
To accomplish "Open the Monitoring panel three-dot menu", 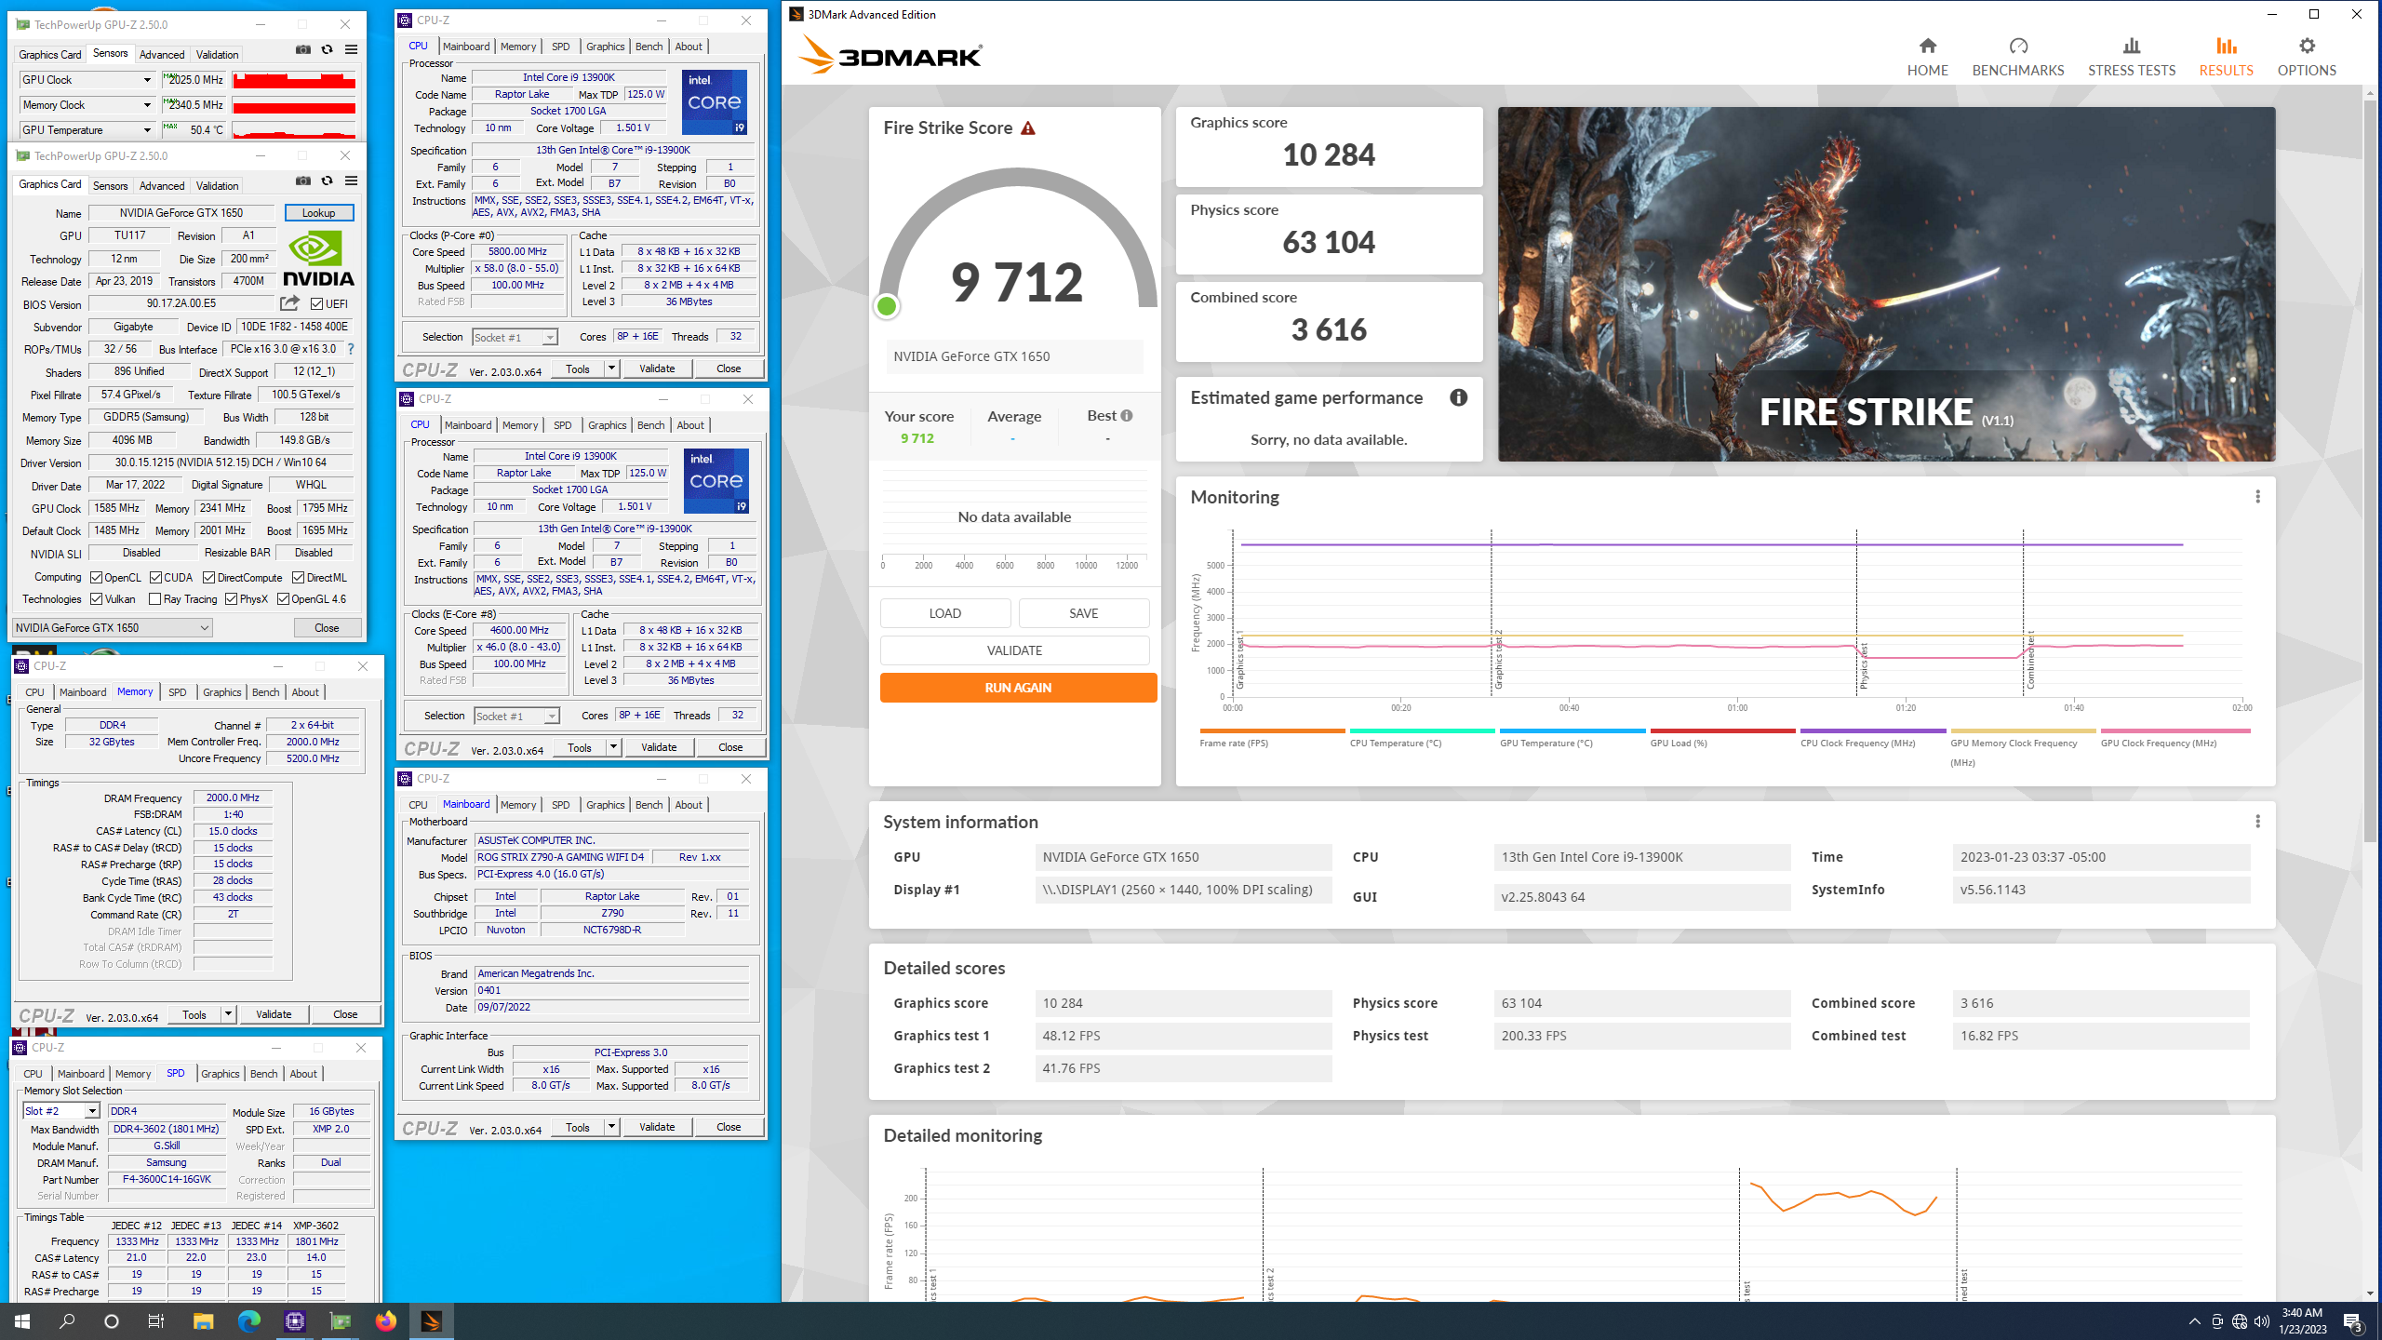I will [x=2257, y=497].
